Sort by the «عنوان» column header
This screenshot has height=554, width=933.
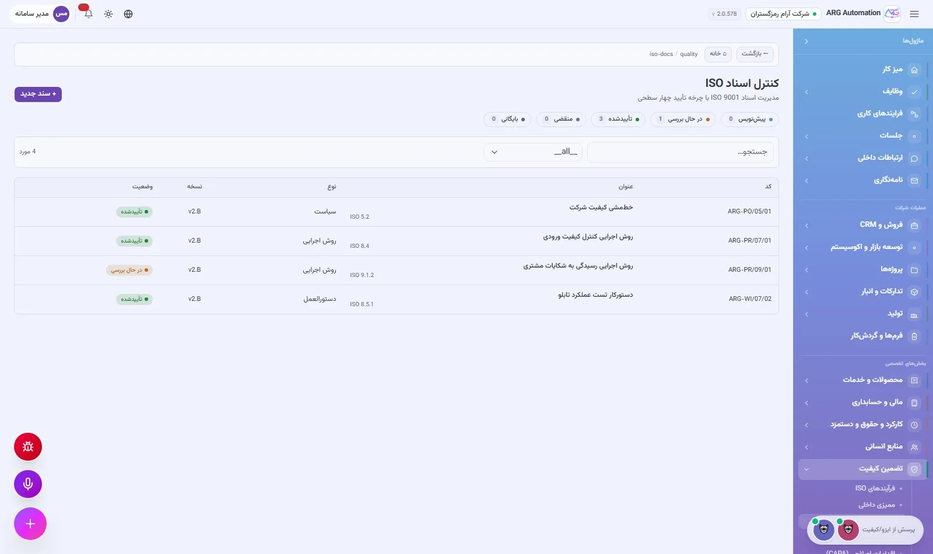(x=626, y=187)
